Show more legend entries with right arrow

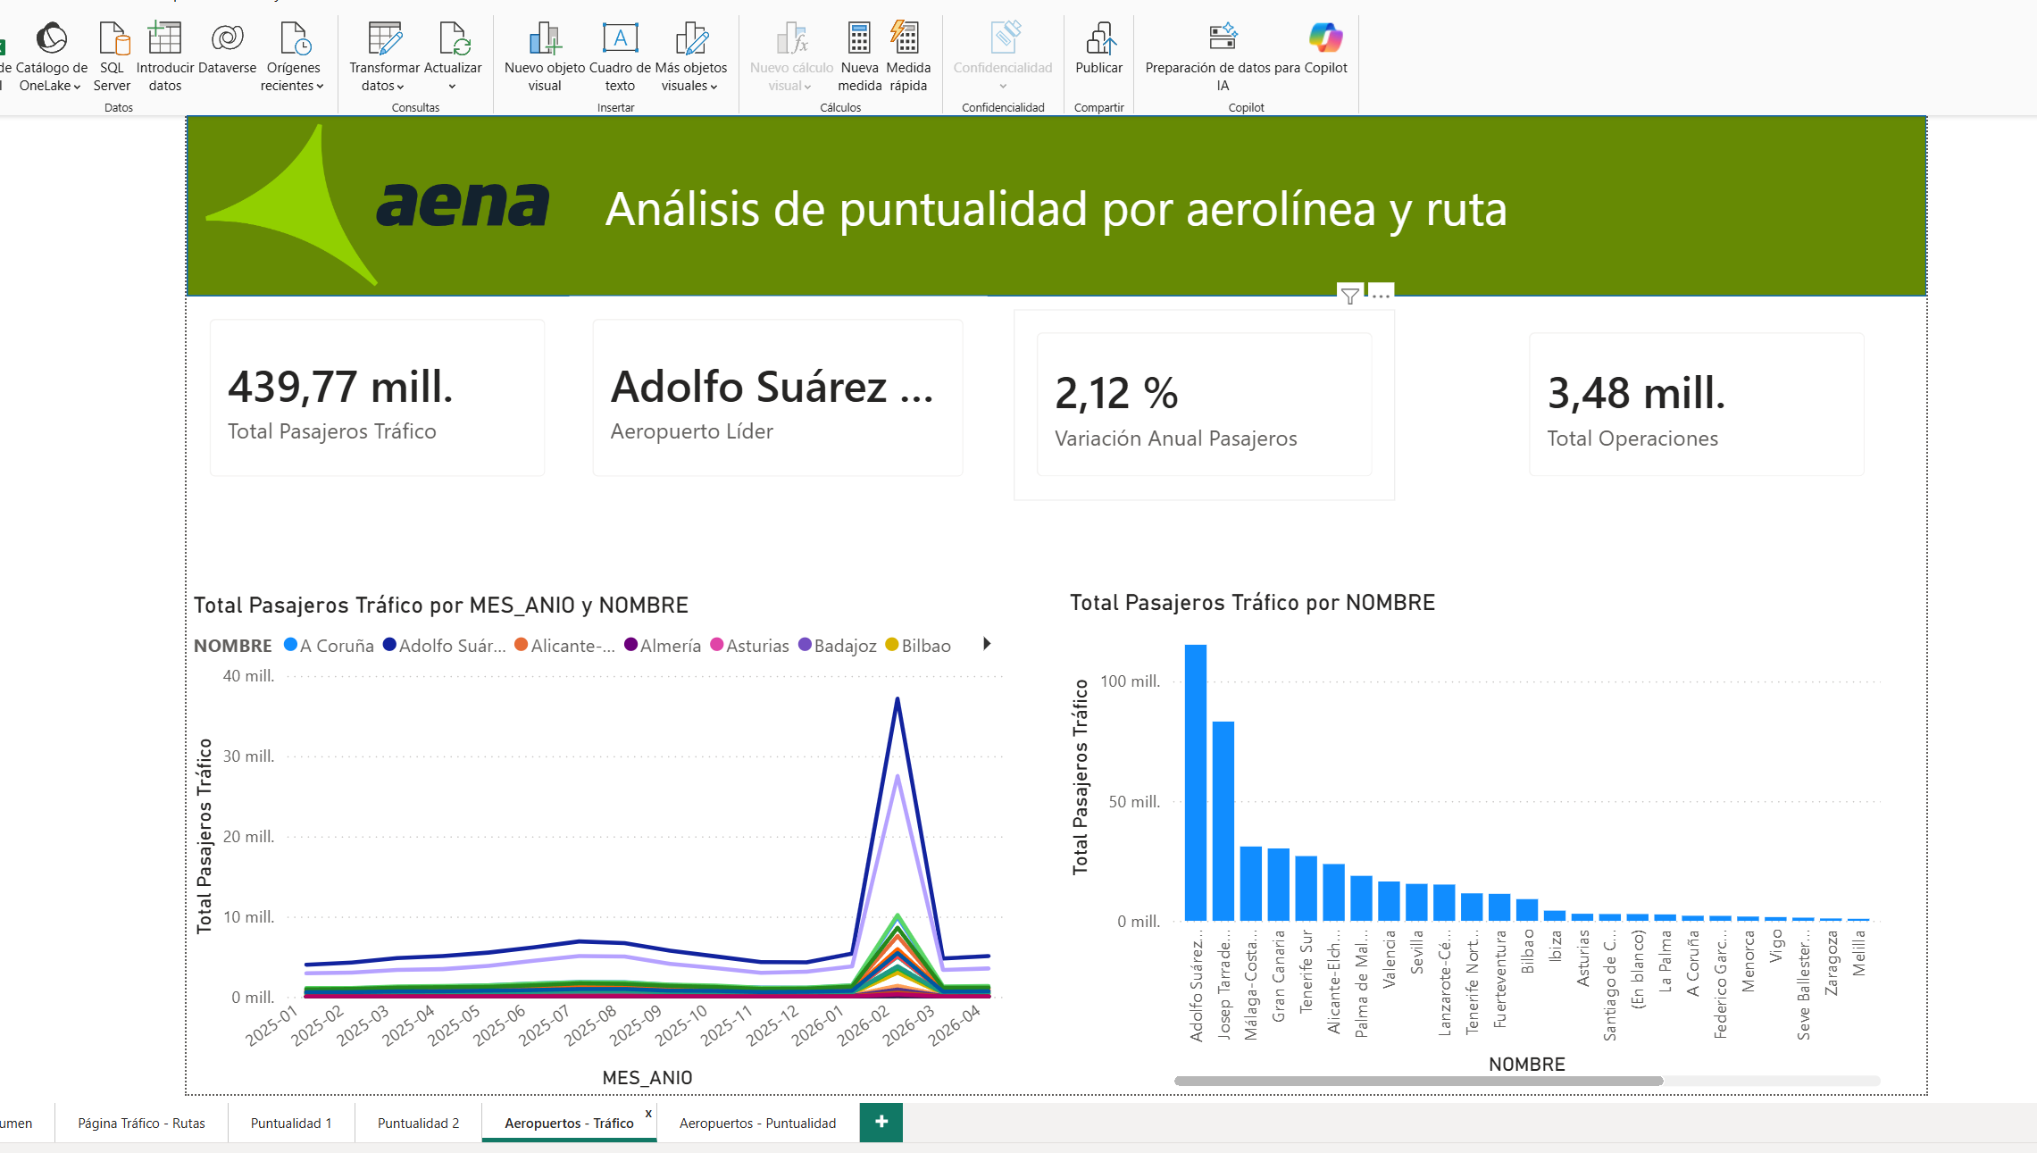[987, 644]
